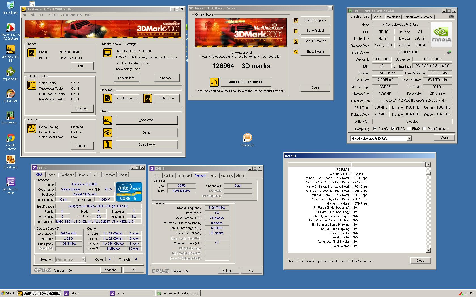This screenshot has height=297, width=476.
Task: Open Graphics tab in left CPU-Z window
Action: [x=109, y=175]
